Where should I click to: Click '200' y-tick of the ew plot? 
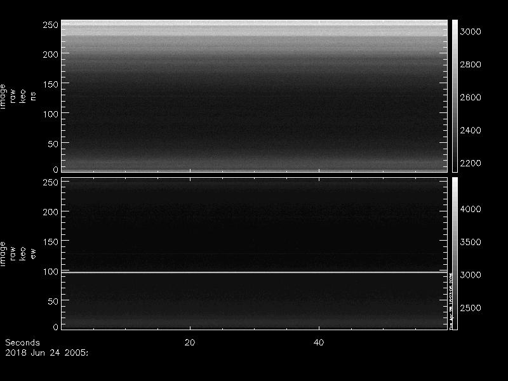[x=51, y=212]
